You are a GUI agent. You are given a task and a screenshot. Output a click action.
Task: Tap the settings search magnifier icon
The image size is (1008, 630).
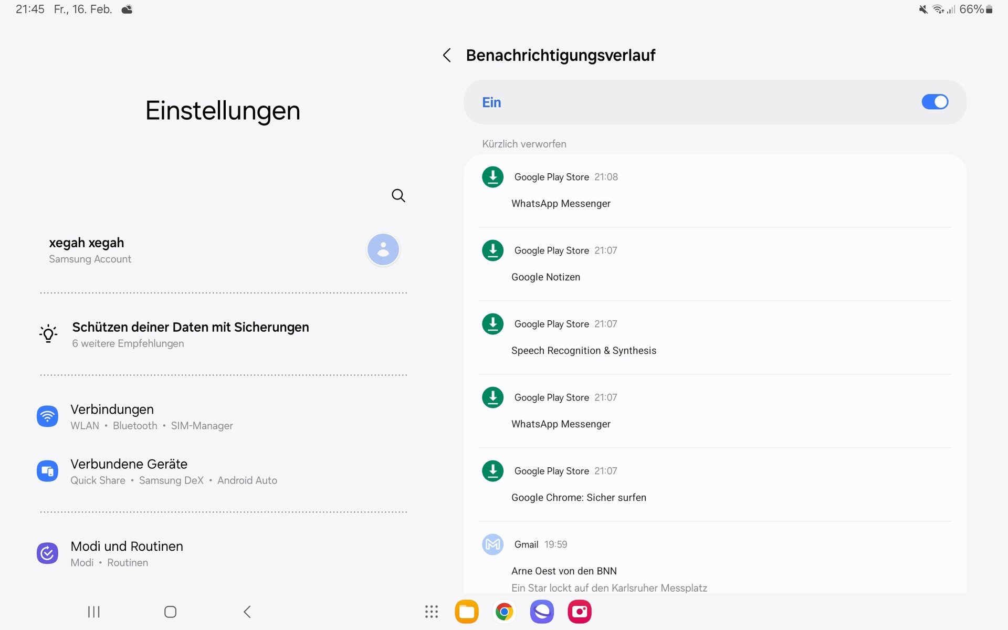(398, 196)
